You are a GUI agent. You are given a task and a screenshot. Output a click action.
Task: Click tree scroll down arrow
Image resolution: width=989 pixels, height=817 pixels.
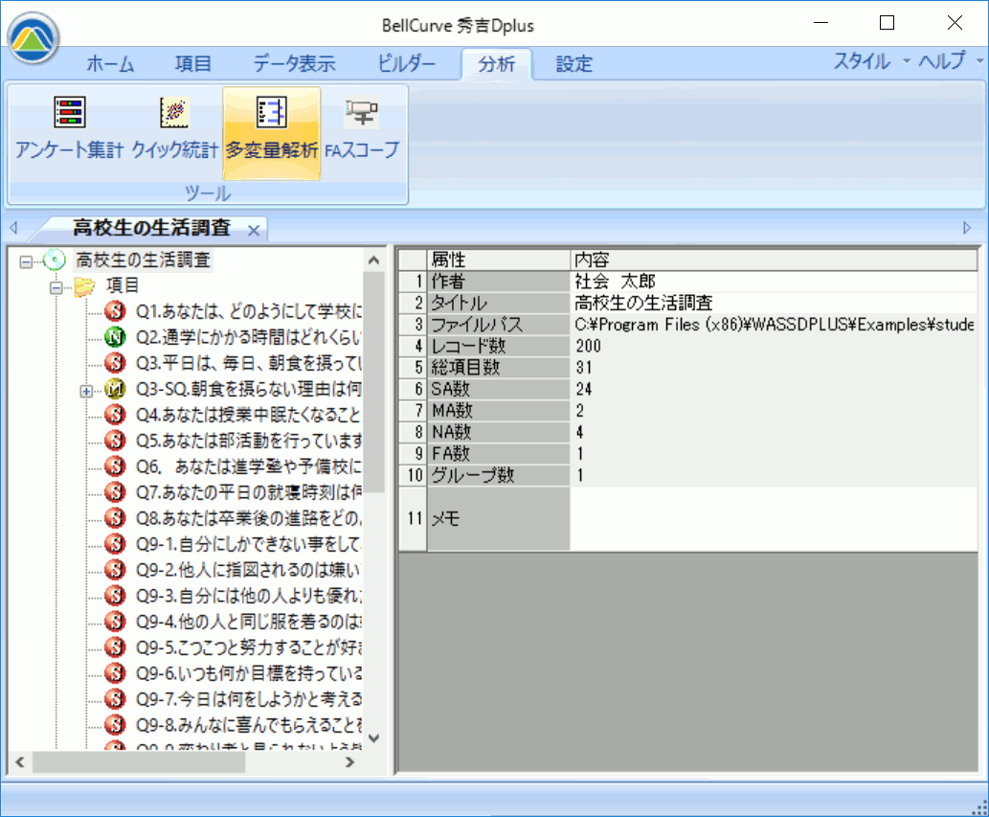[374, 738]
